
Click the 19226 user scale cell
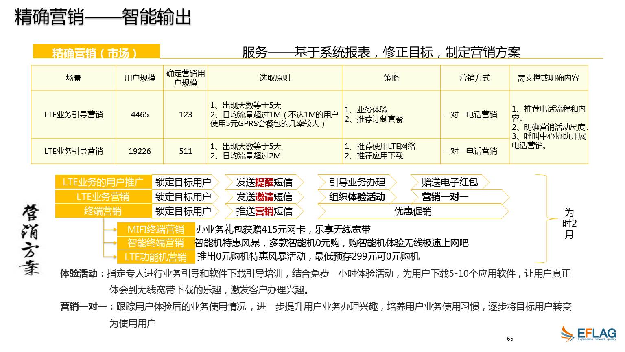click(140, 151)
